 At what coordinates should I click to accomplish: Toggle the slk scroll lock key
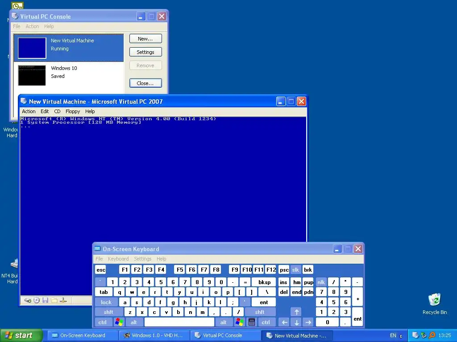295,269
